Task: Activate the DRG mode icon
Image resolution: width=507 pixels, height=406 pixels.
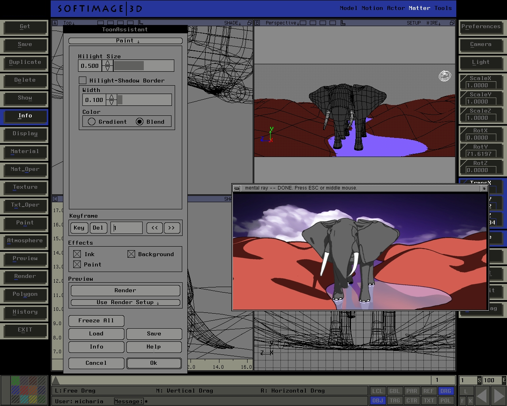Action: tap(446, 391)
